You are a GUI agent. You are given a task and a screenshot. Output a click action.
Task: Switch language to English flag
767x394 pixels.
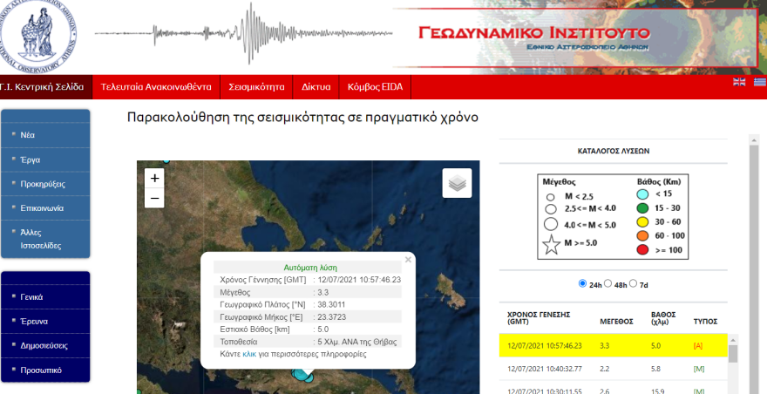point(739,82)
